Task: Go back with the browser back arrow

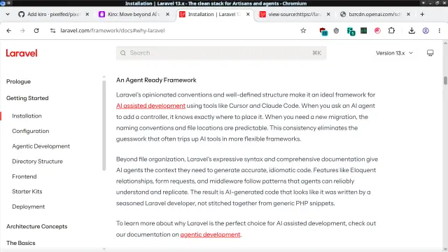Action: pos(9,31)
